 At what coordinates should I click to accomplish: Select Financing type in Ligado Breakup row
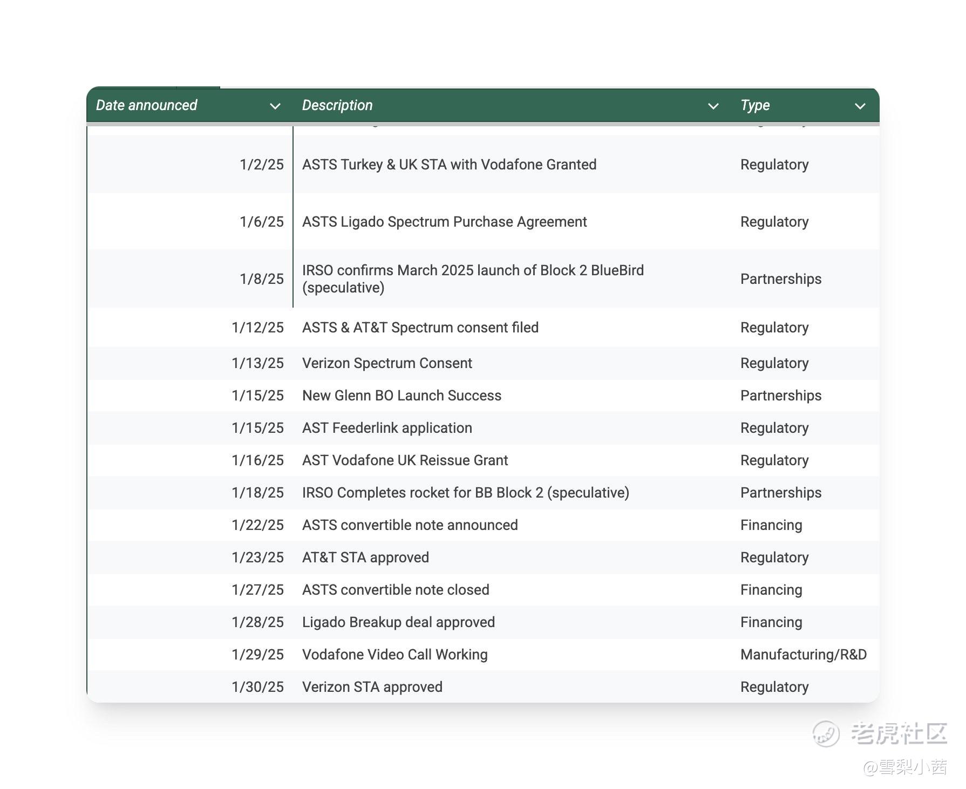[771, 622]
